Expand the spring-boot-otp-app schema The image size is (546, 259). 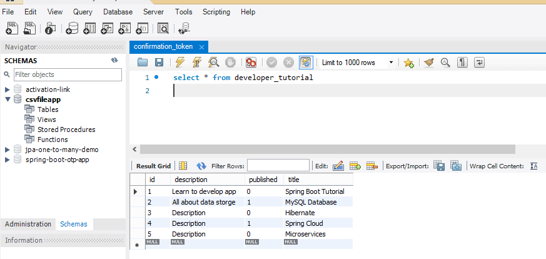[8, 160]
